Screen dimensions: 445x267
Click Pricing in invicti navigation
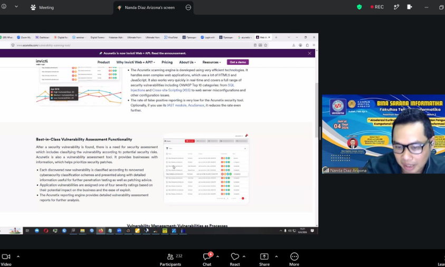(167, 62)
